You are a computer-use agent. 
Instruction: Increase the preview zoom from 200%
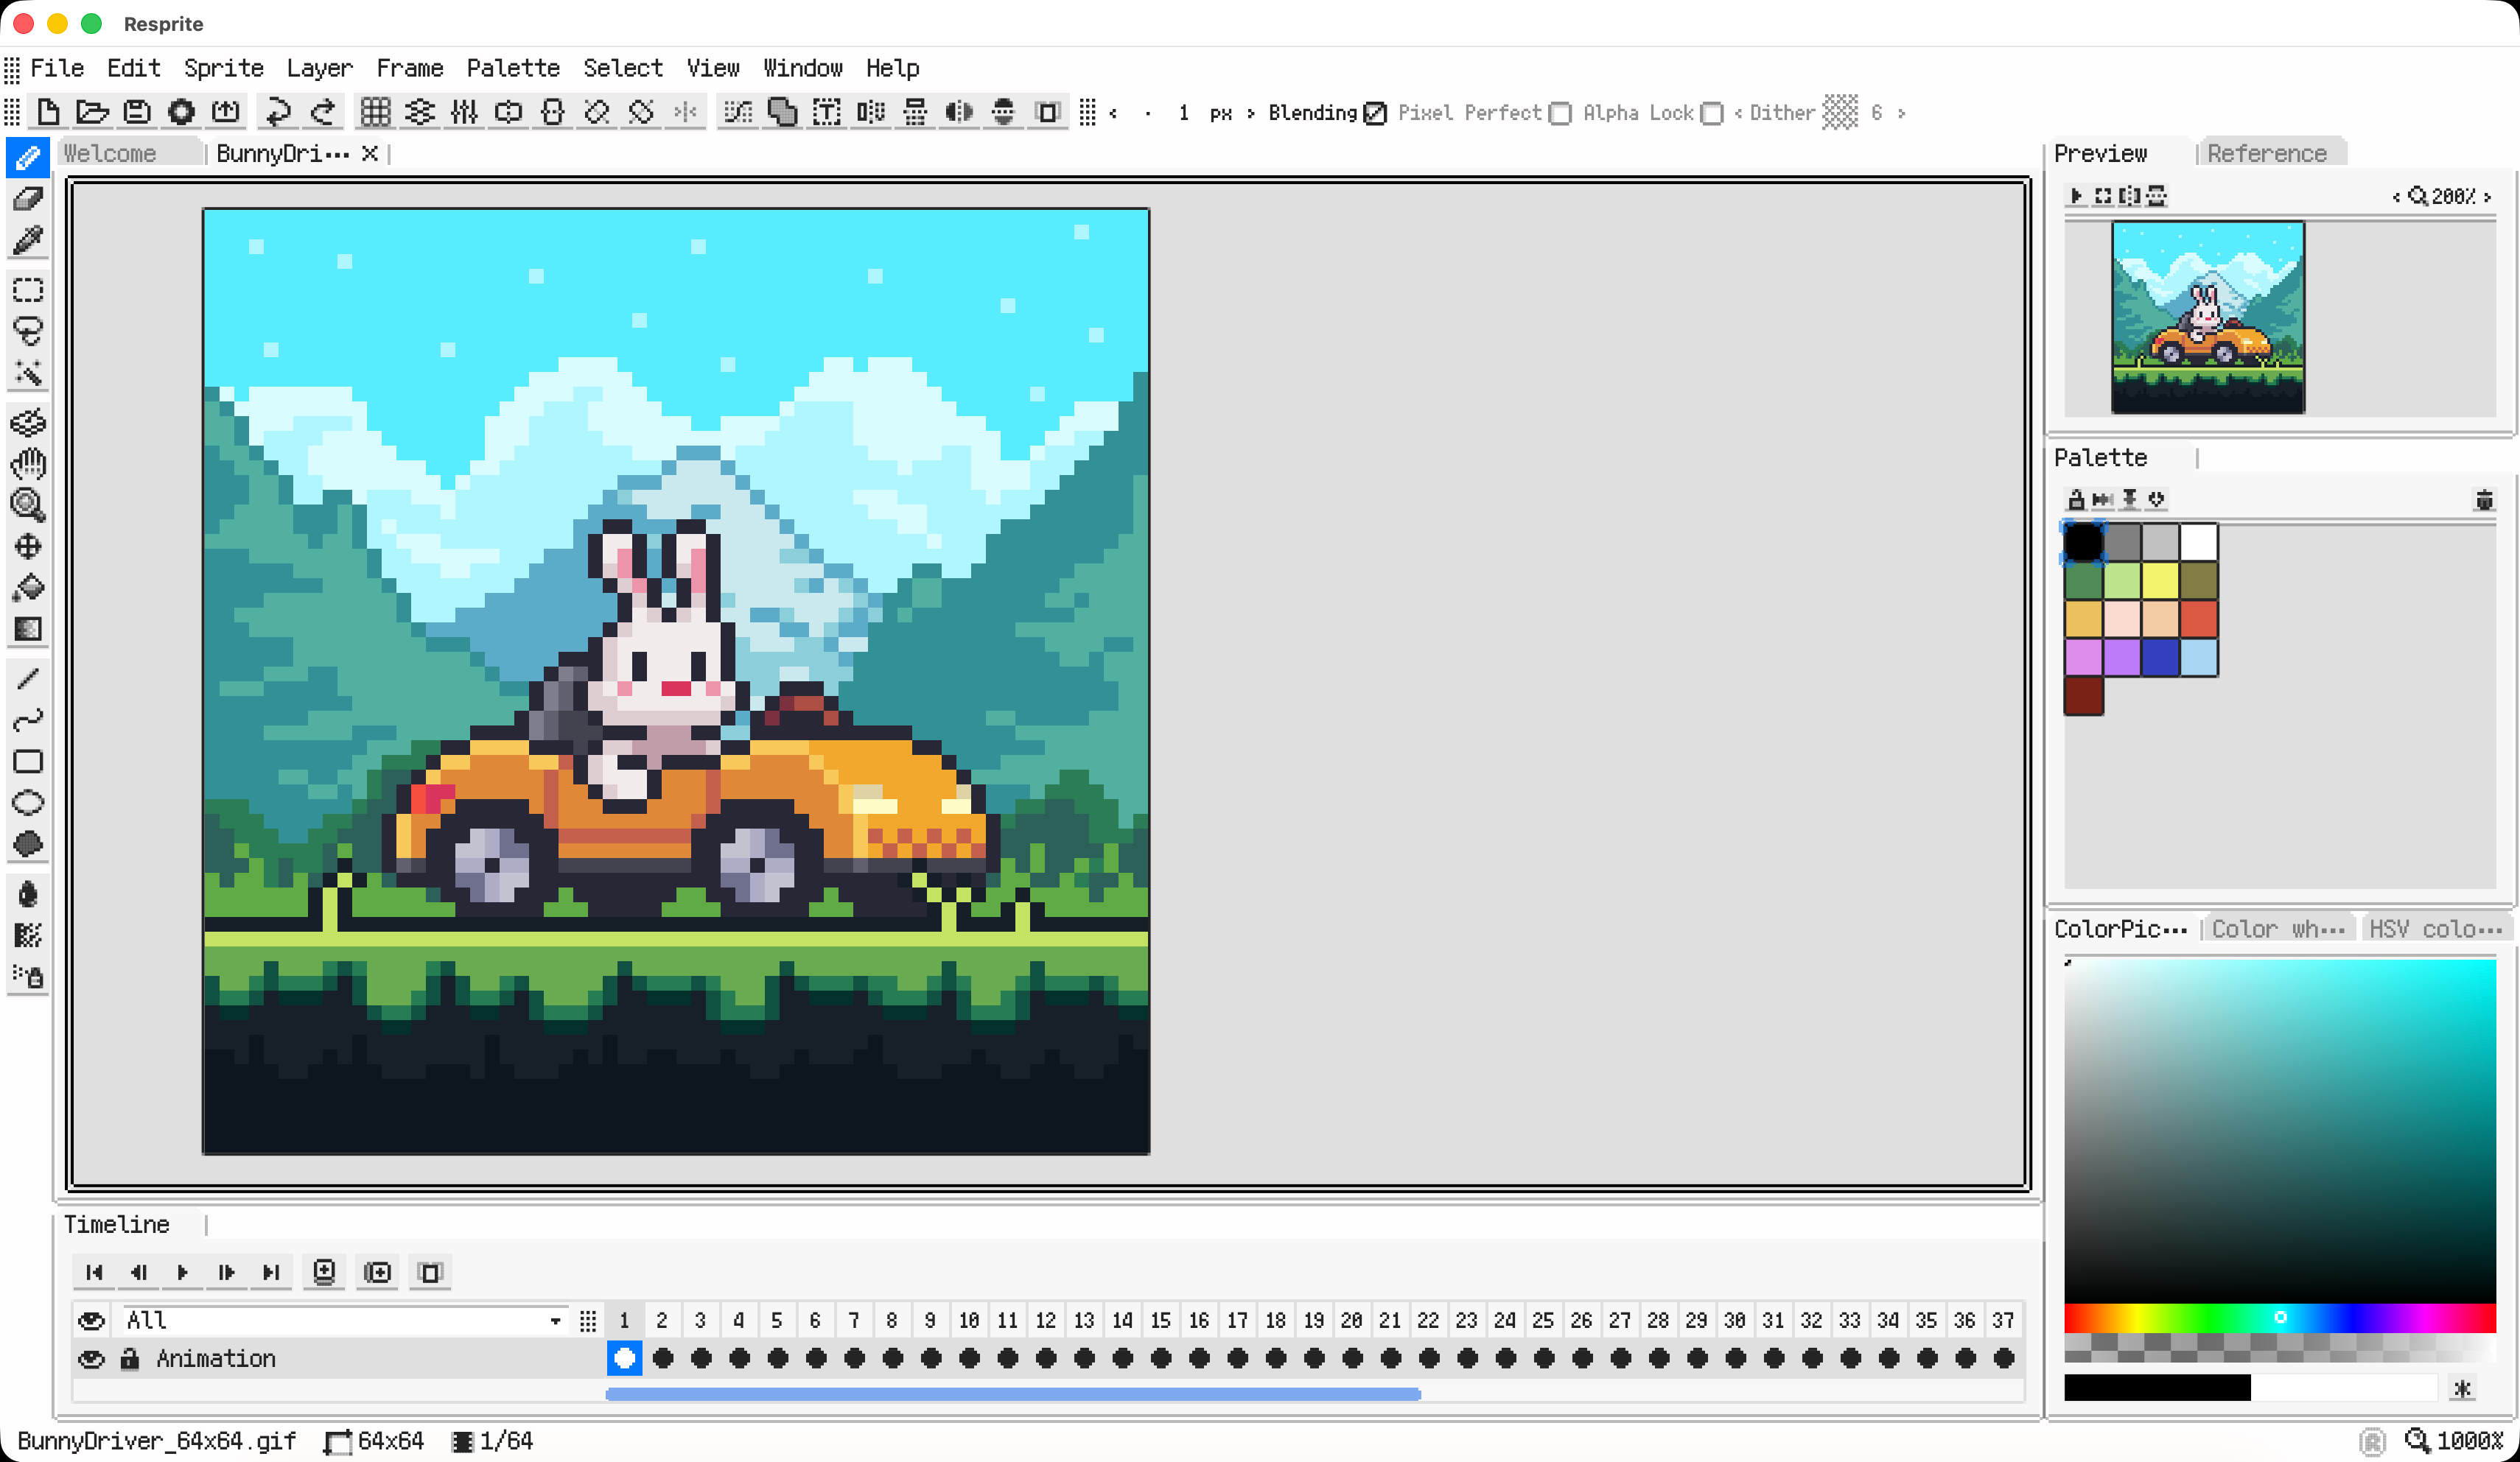click(x=2488, y=197)
